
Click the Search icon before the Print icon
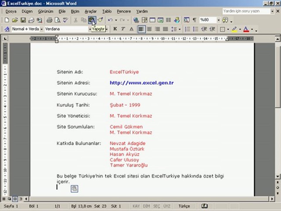pos(40,20)
